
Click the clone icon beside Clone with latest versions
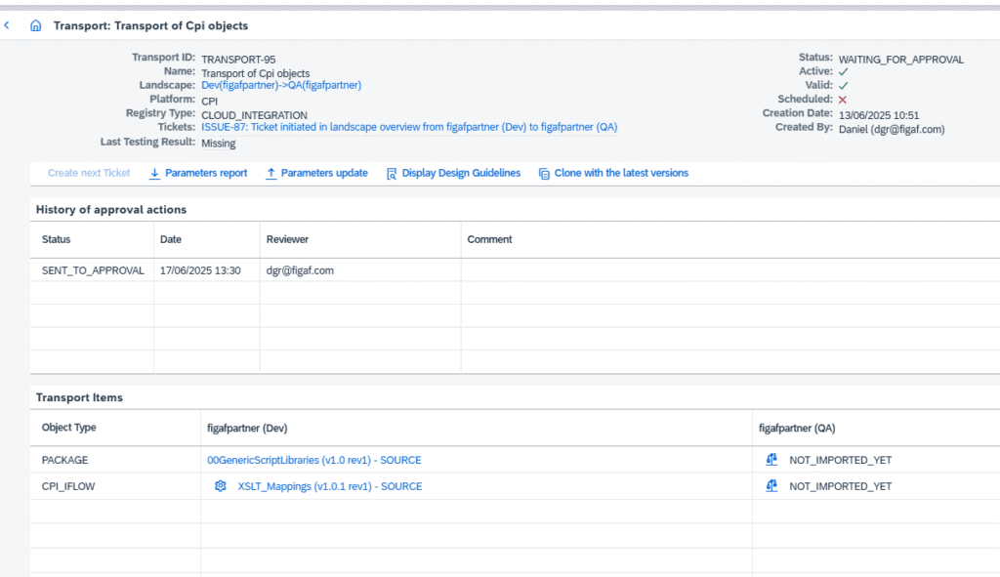tap(544, 174)
